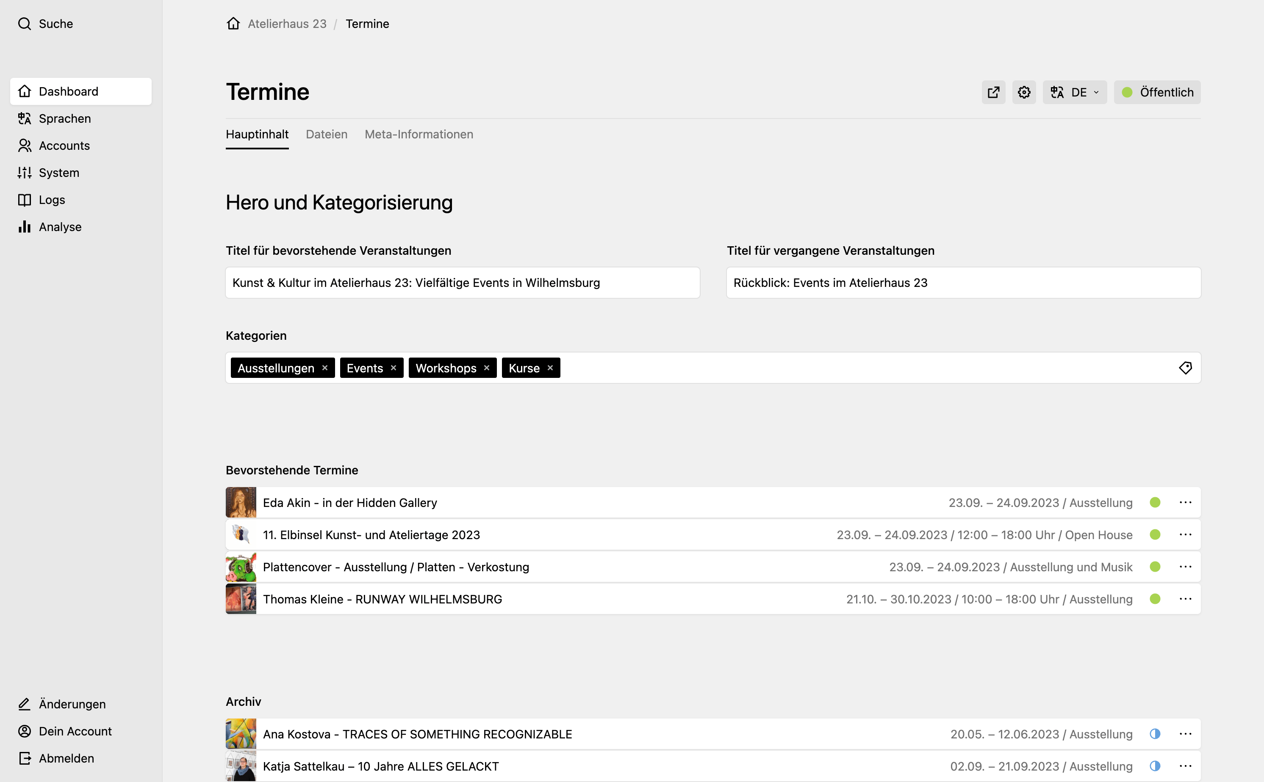The width and height of the screenshot is (1264, 782).
Task: Click the home icon in the breadcrumb
Action: (233, 24)
